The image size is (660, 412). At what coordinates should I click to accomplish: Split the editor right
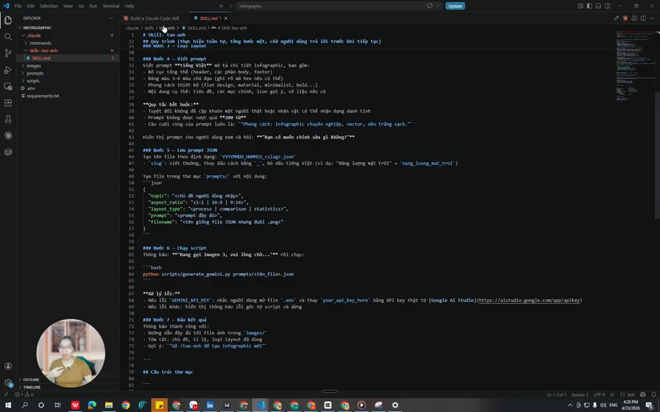click(x=643, y=18)
